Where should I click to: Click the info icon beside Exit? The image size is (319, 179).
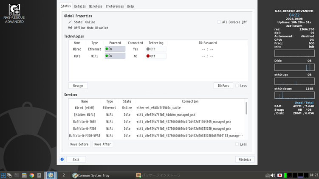point(62,159)
